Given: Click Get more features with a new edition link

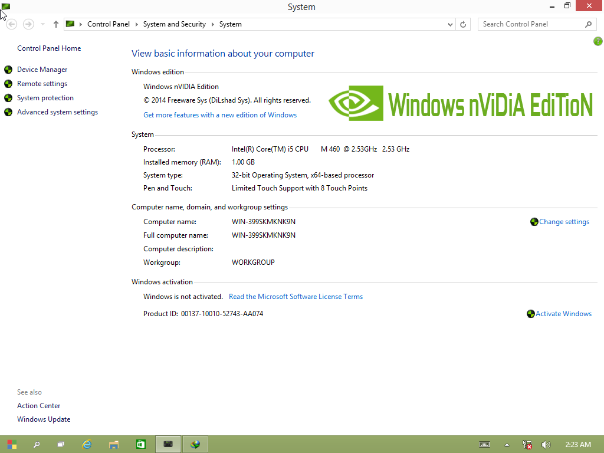Looking at the screenshot, I should coord(220,115).
